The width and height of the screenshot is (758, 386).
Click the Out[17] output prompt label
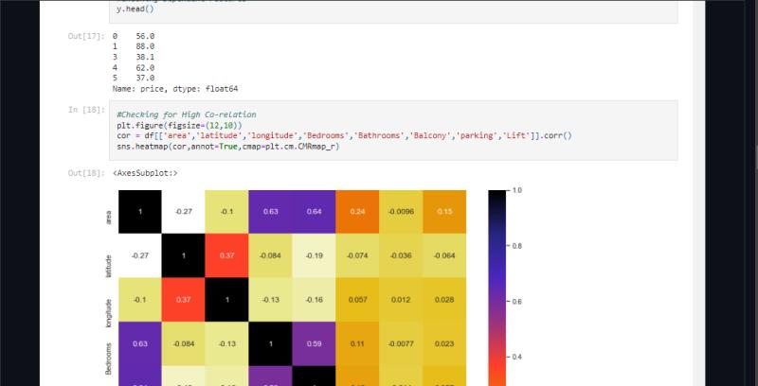pos(86,35)
